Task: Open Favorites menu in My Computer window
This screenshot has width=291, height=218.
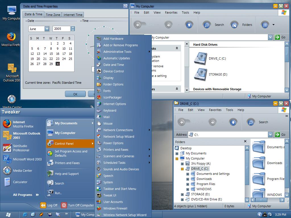Action: pyautogui.click(x=171, y=12)
